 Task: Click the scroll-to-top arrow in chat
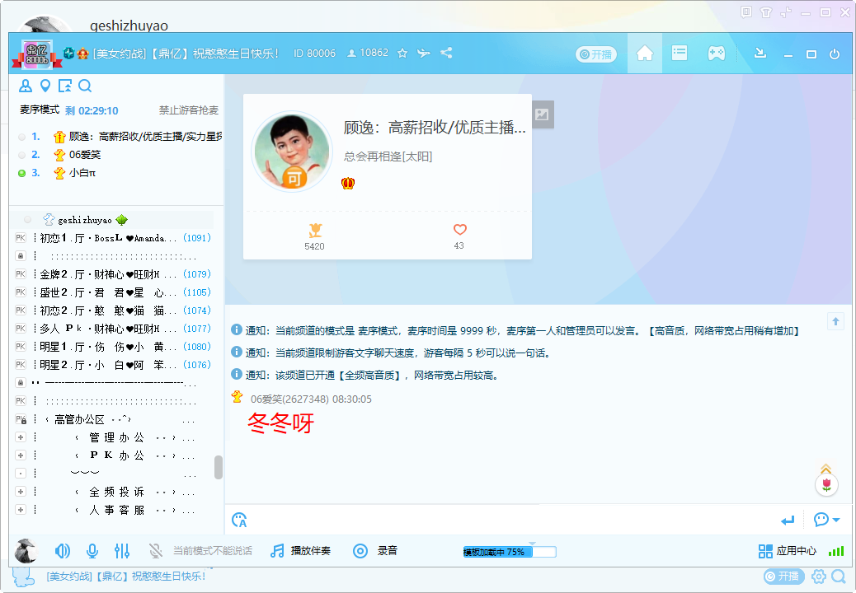tap(835, 321)
